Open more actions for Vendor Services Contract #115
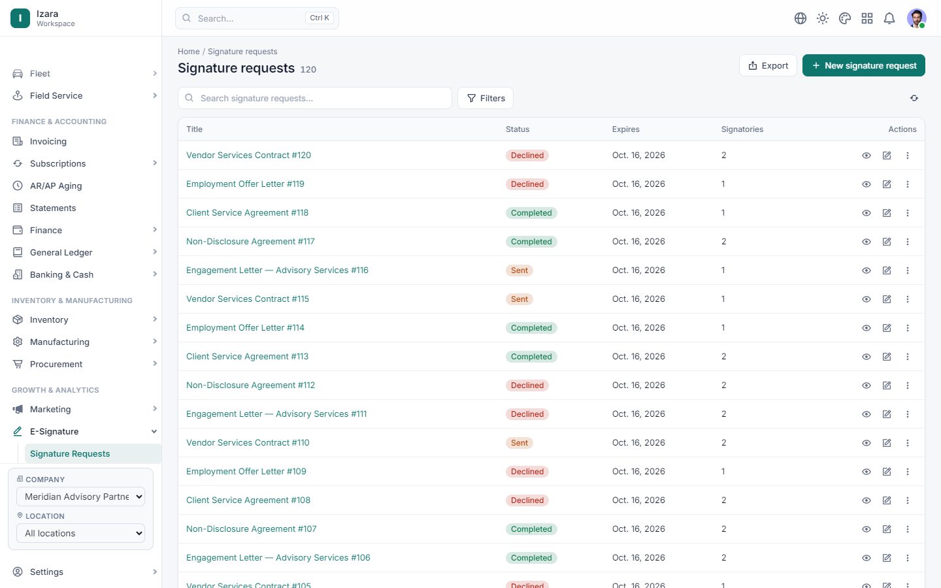 [908, 299]
